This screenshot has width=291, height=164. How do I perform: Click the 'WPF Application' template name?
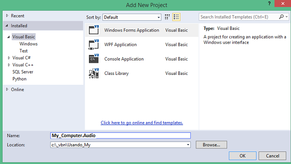[x=120, y=45]
